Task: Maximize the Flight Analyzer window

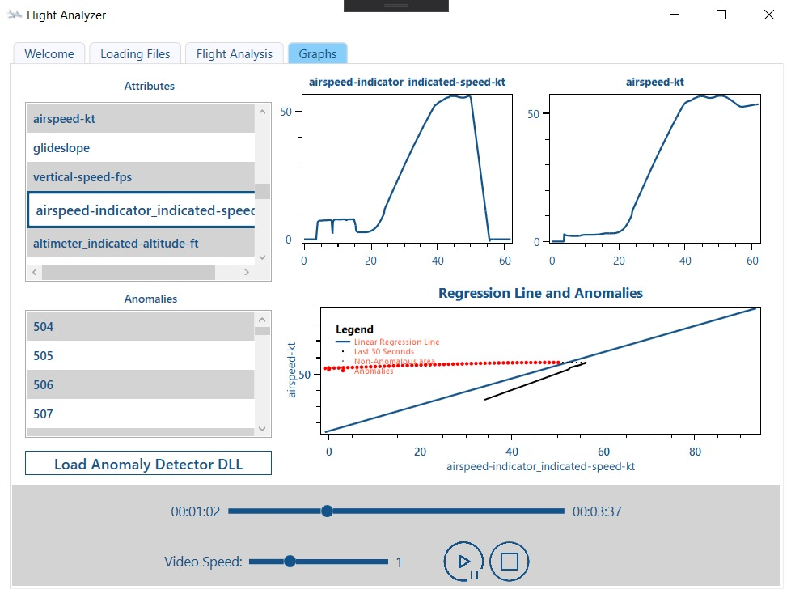Action: [x=721, y=15]
